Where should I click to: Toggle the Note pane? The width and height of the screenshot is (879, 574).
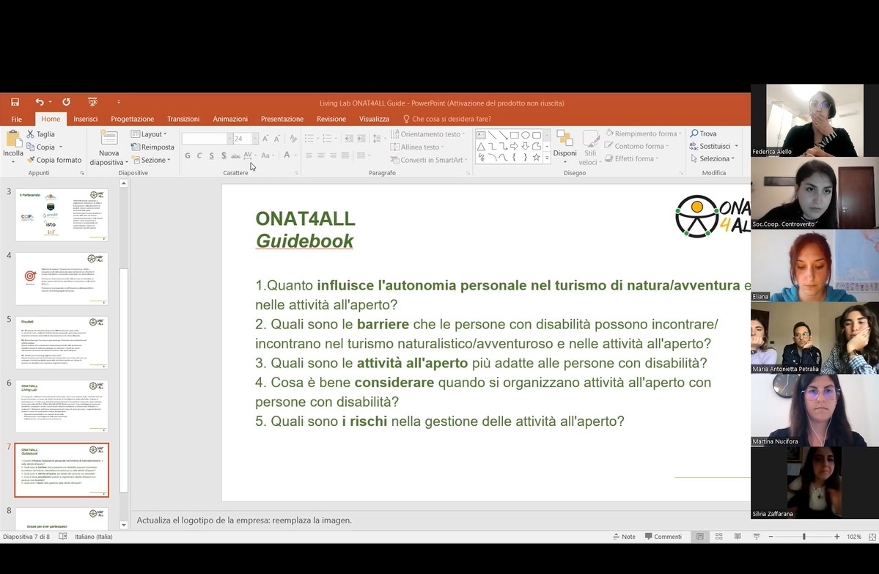(x=624, y=537)
